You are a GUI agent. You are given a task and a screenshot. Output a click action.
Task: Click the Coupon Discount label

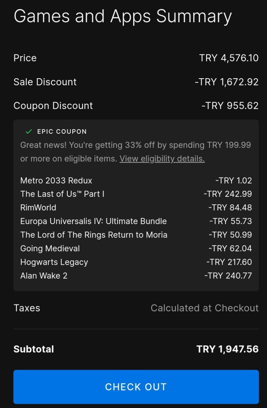tap(53, 106)
